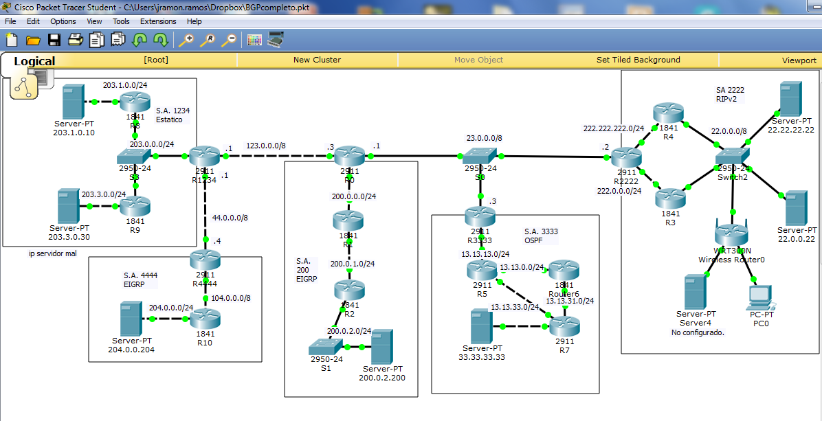This screenshot has height=421, width=822.
Task: Click the Viewport button
Action: (799, 60)
